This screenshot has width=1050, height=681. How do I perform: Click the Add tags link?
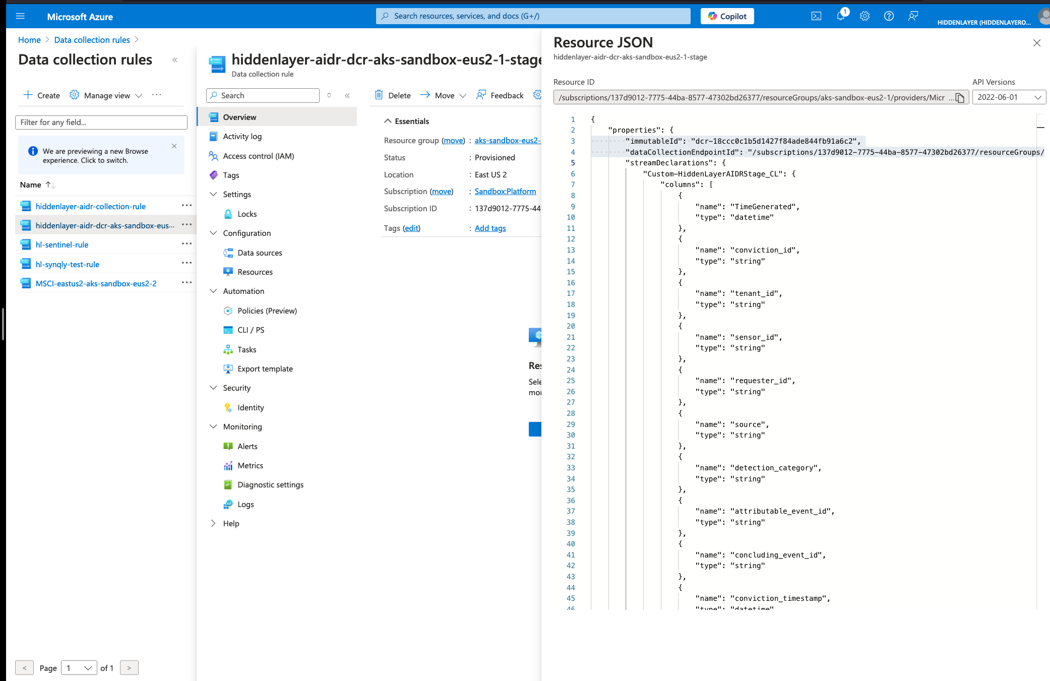point(490,228)
